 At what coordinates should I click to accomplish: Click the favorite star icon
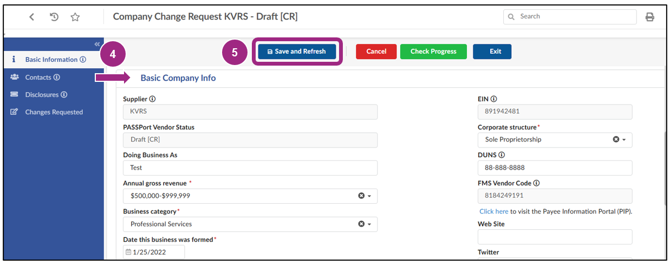[75, 17]
